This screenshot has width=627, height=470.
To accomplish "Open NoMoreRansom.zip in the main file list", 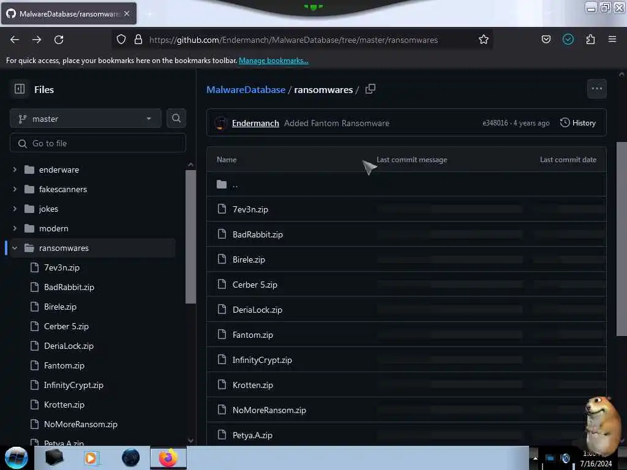I will (x=269, y=410).
